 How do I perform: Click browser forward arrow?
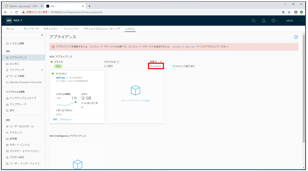click(x=11, y=12)
